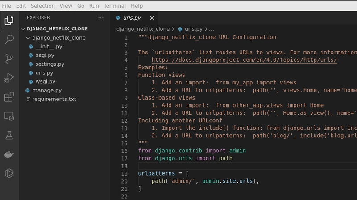This screenshot has width=357, height=200.
Task: Open the Extensions view icon
Action: tap(9, 97)
